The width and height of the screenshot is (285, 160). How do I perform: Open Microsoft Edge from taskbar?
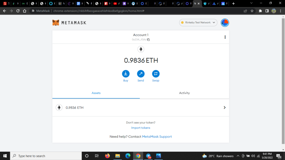[x=128, y=156]
